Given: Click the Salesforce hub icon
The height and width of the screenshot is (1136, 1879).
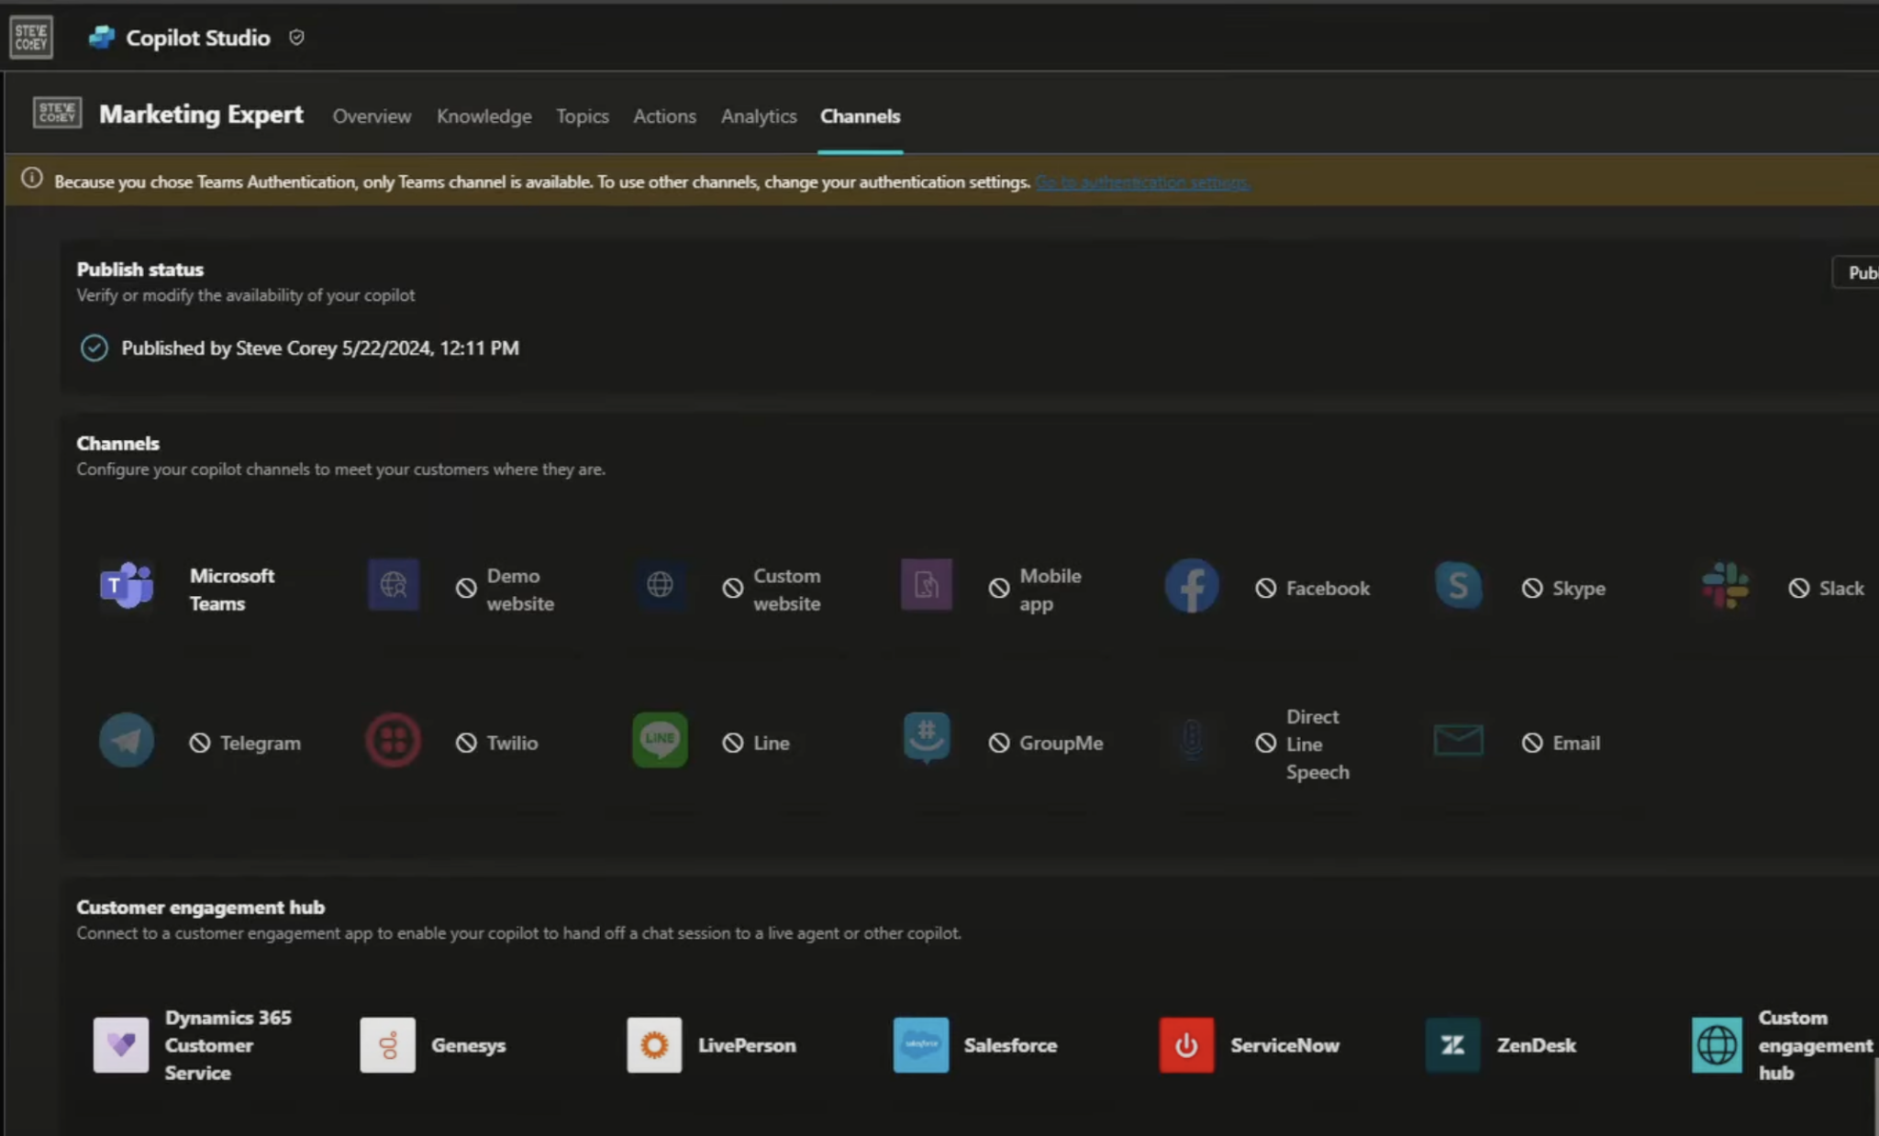Looking at the screenshot, I should tap(920, 1044).
